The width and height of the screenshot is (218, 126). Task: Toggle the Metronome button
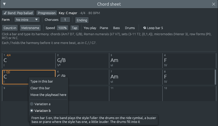pyautogui.click(x=30, y=28)
